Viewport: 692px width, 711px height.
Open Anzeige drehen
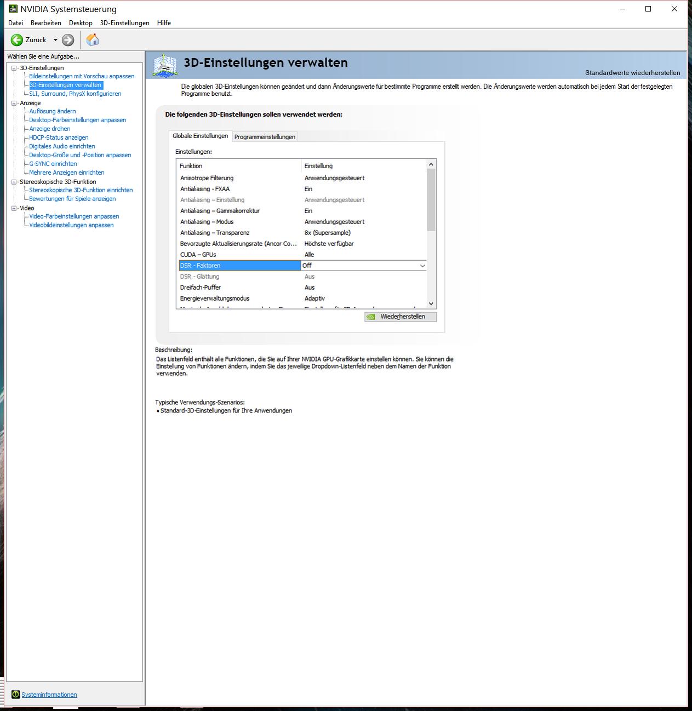50,129
